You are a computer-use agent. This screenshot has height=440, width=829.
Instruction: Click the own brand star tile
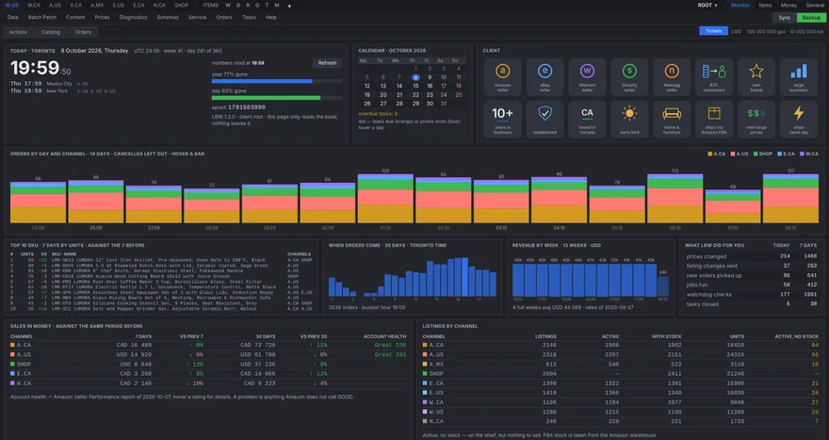coord(756,77)
